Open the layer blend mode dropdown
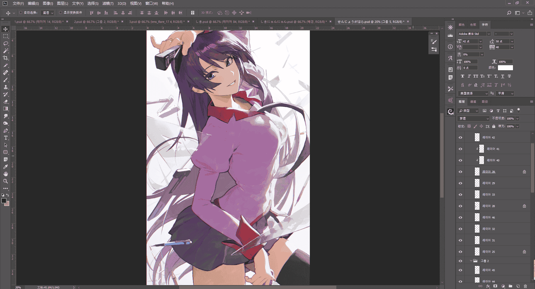The height and width of the screenshot is (289, 535). (473, 118)
